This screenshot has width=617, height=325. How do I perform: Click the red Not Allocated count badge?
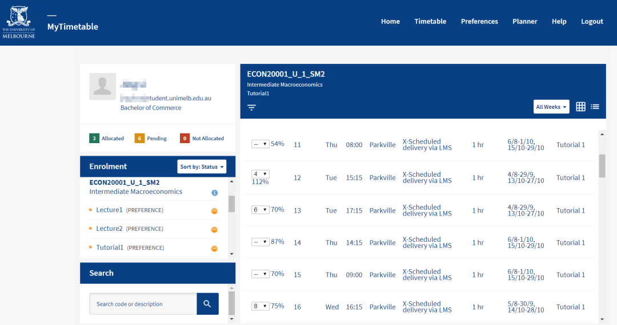(x=185, y=138)
